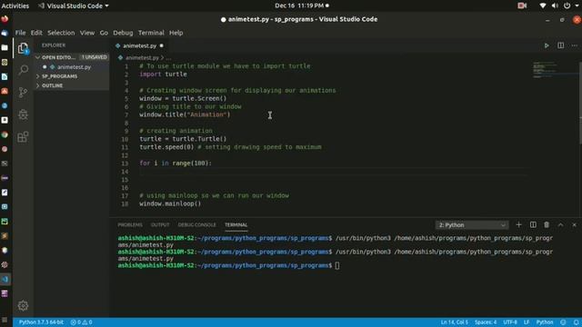Open the Edit menu
Viewport: 582px width, 327px height.
pyautogui.click(x=36, y=33)
